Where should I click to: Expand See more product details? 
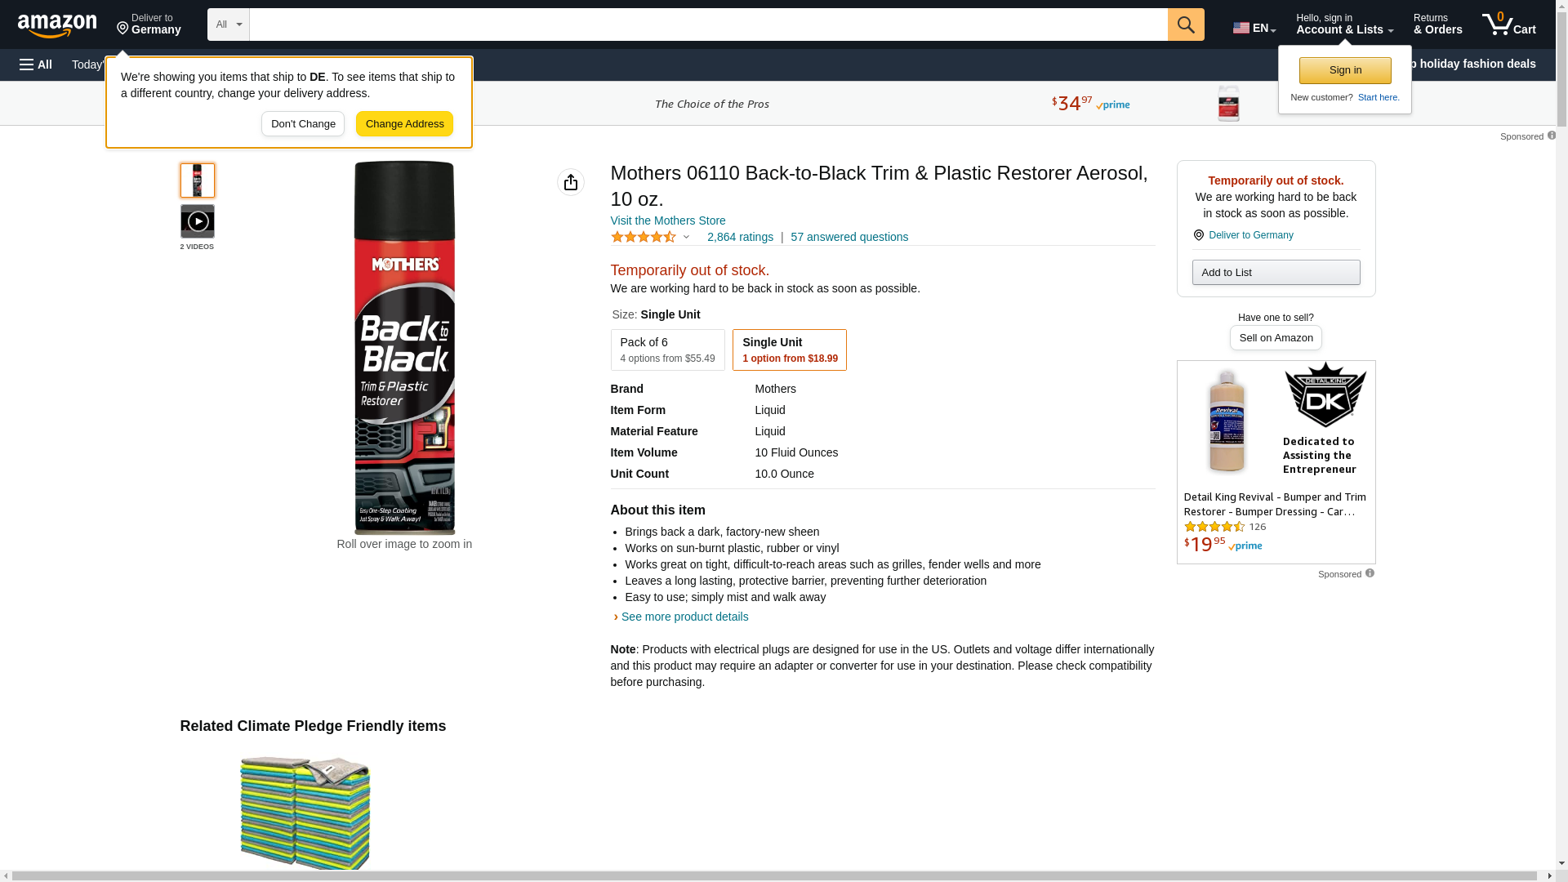click(x=684, y=617)
